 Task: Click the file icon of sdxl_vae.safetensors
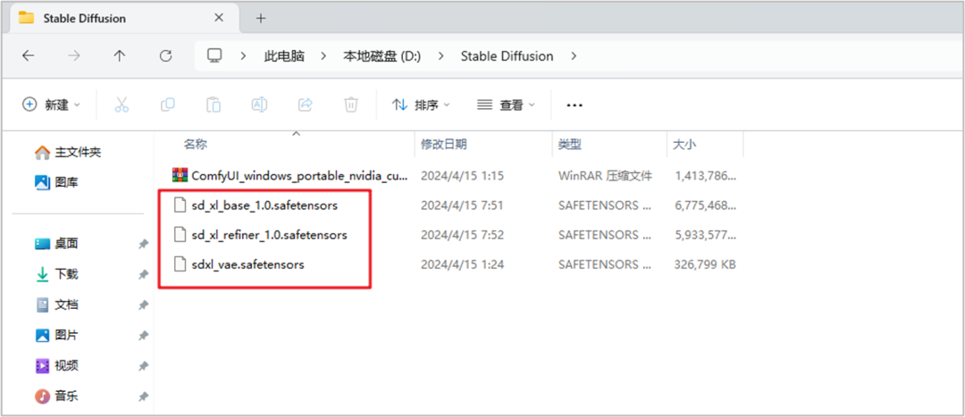(179, 264)
